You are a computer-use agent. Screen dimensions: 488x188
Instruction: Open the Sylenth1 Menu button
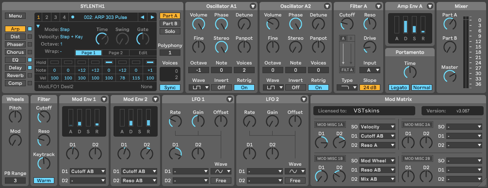click(15, 16)
